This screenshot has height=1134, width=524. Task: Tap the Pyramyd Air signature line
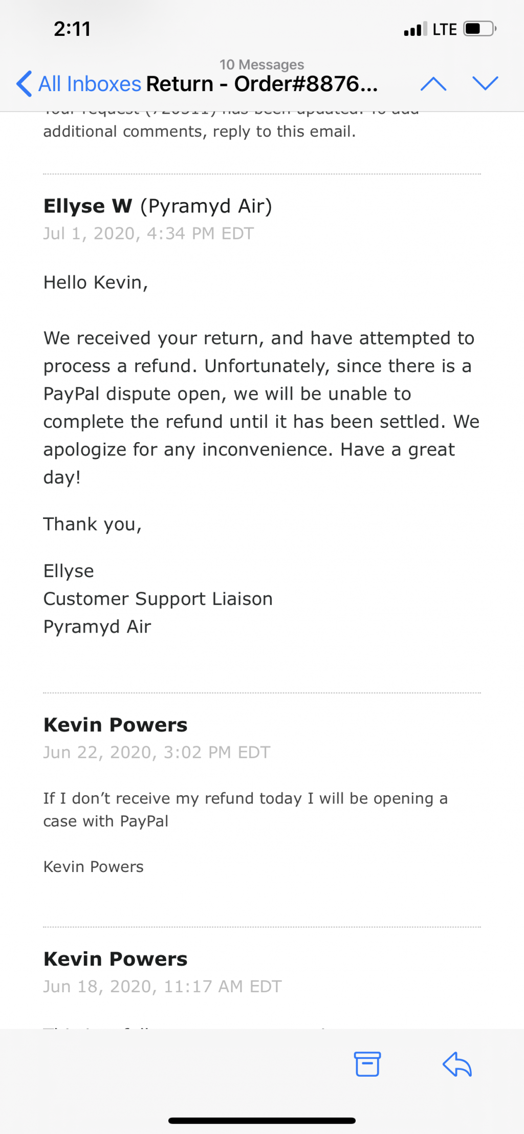[97, 626]
